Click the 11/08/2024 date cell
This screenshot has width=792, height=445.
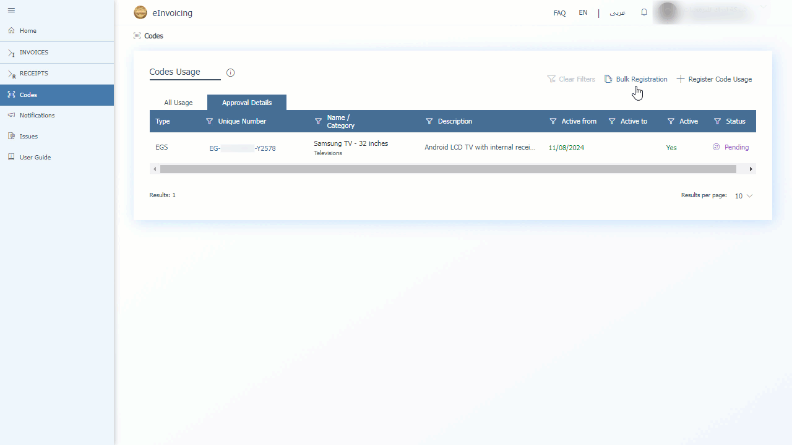coord(566,148)
